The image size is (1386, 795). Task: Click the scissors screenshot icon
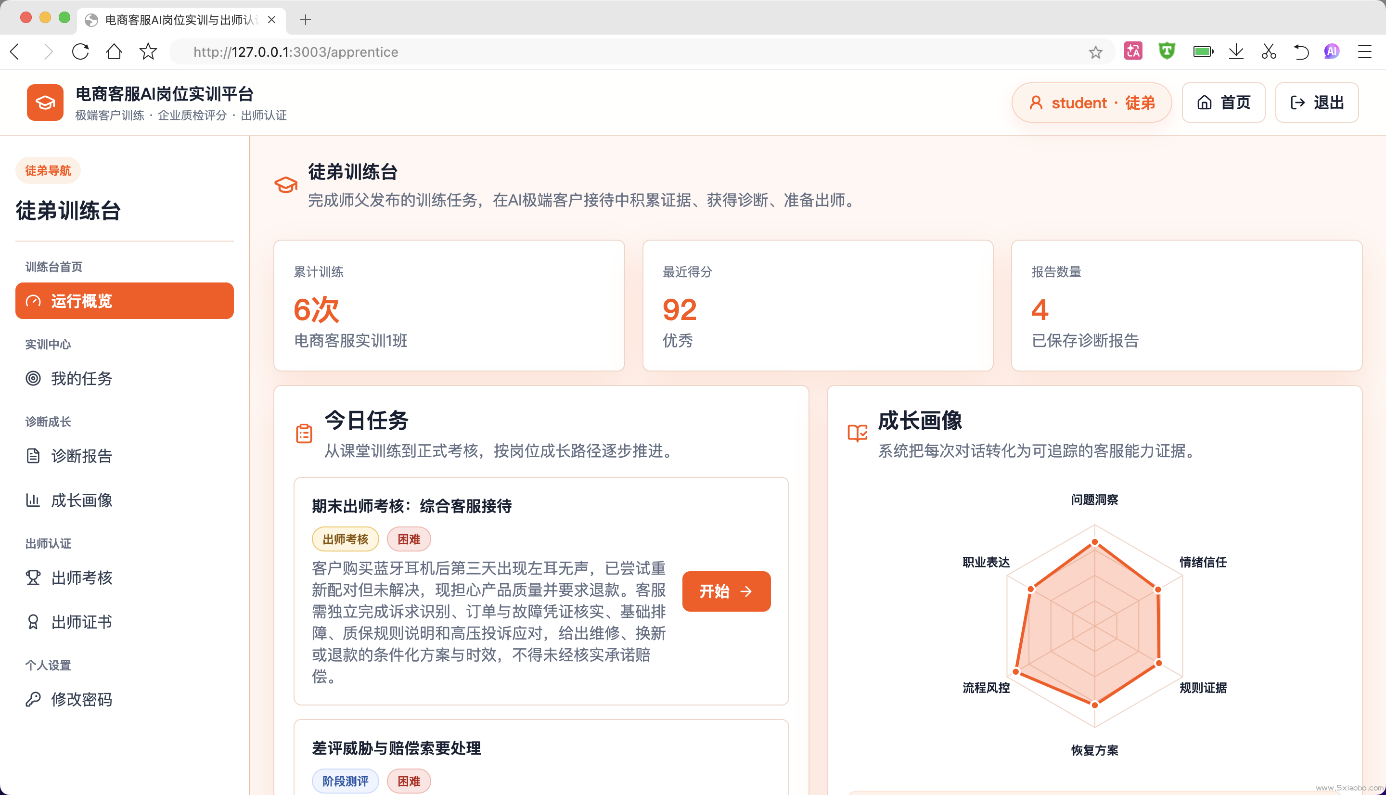pyautogui.click(x=1269, y=52)
